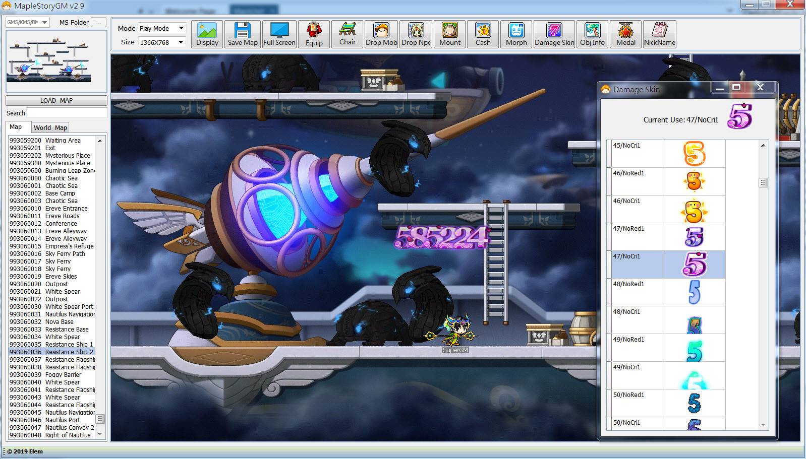Screen dimensions: 806x459
Task: Click the Damage Skin list scrollbar thumb
Action: 763,182
